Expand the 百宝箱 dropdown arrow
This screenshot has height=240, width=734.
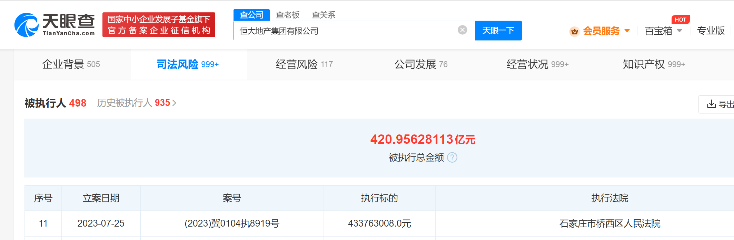coord(680,31)
